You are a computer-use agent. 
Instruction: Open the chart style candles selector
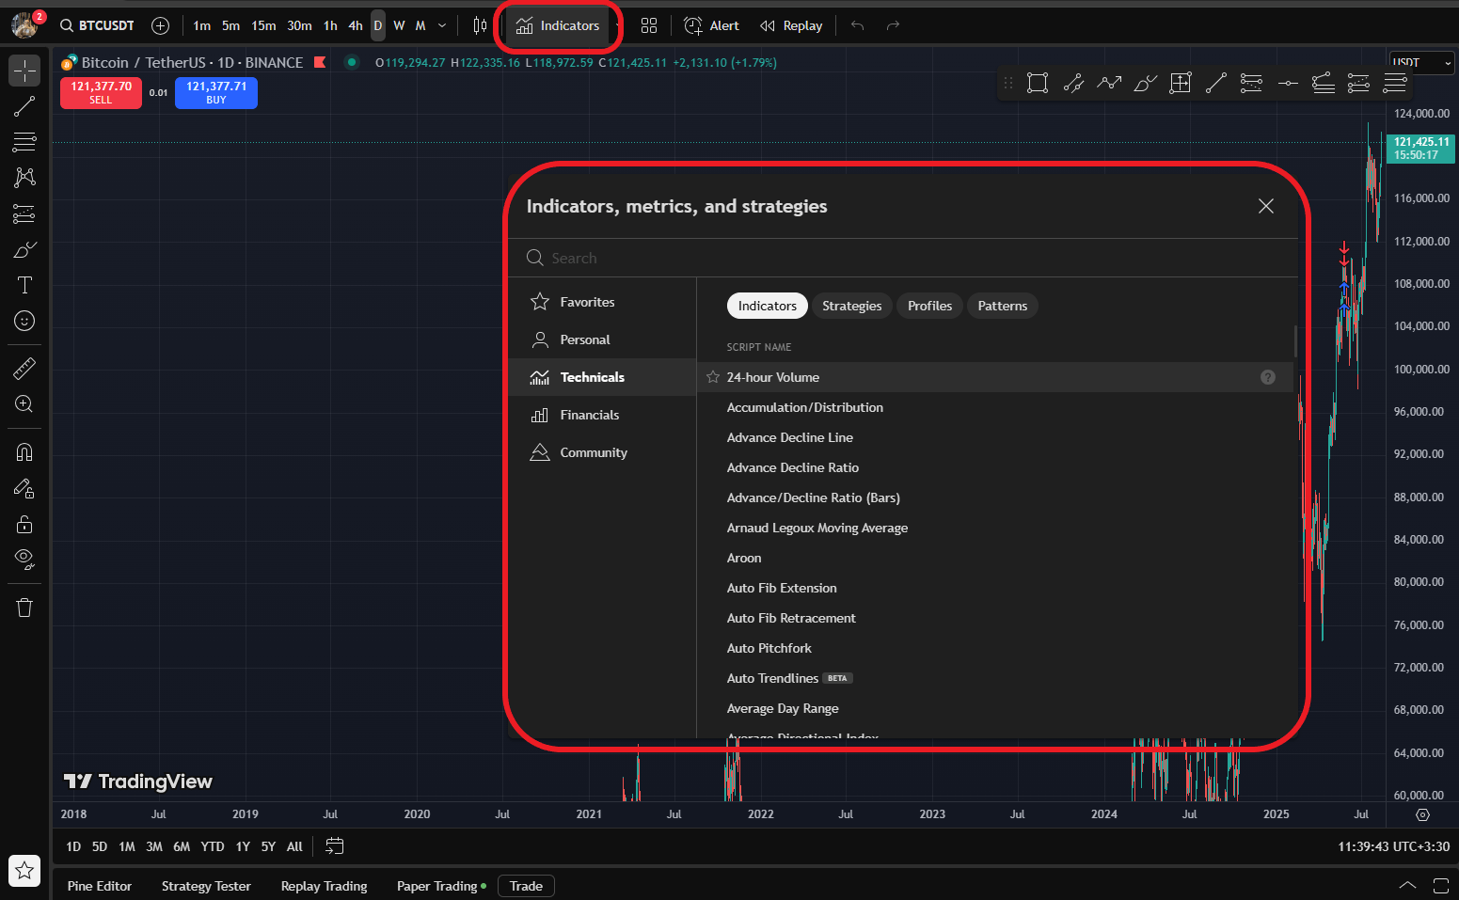point(480,25)
